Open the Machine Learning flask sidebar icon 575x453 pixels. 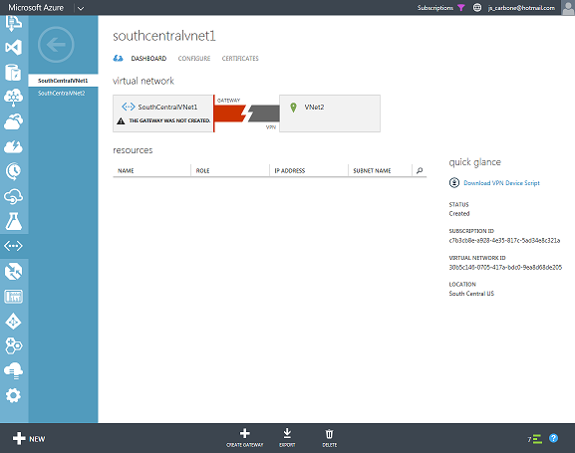[x=14, y=221]
